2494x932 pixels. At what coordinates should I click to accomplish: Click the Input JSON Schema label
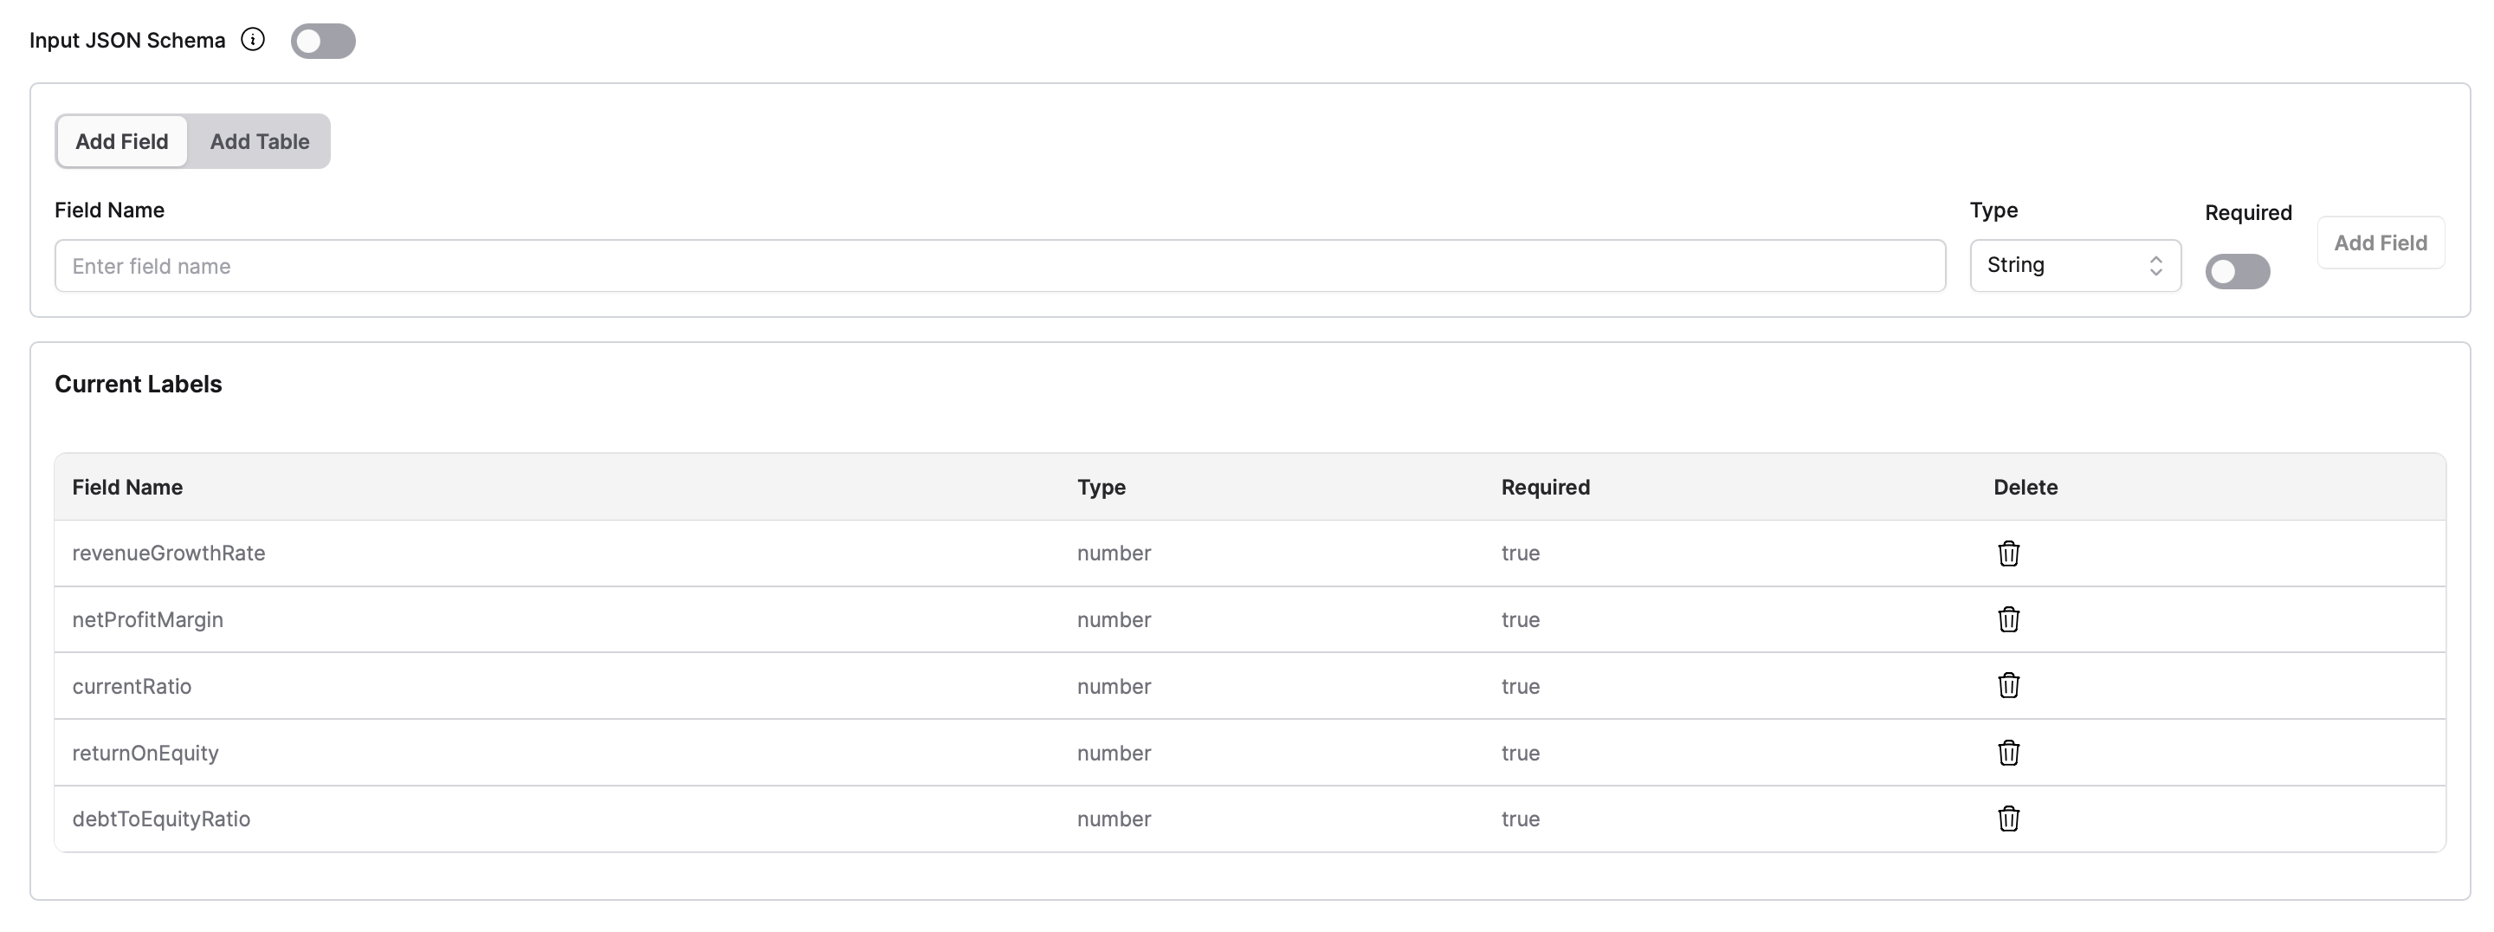pos(126,40)
